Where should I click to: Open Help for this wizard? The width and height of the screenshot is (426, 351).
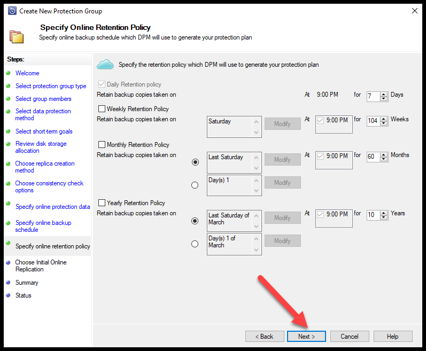point(393,337)
